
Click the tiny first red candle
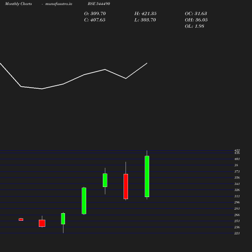tap(21, 220)
